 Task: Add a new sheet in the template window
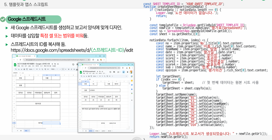[x=17, y=130]
